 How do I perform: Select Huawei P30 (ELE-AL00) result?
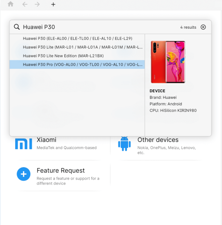point(77,39)
